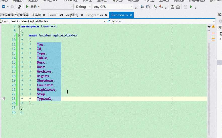Click the green 启动 start button
Image resolution: width=222 pixels, height=138 pixels.
coord(31,7)
